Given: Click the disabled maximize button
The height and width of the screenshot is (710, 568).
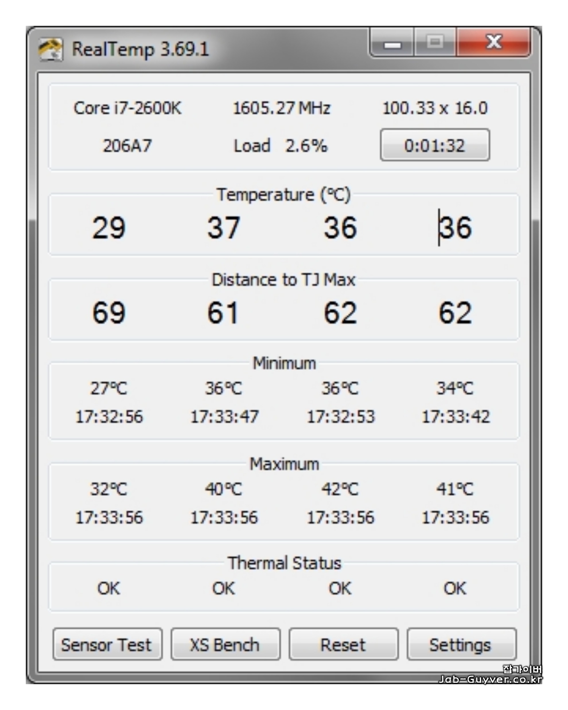Looking at the screenshot, I should 435,42.
